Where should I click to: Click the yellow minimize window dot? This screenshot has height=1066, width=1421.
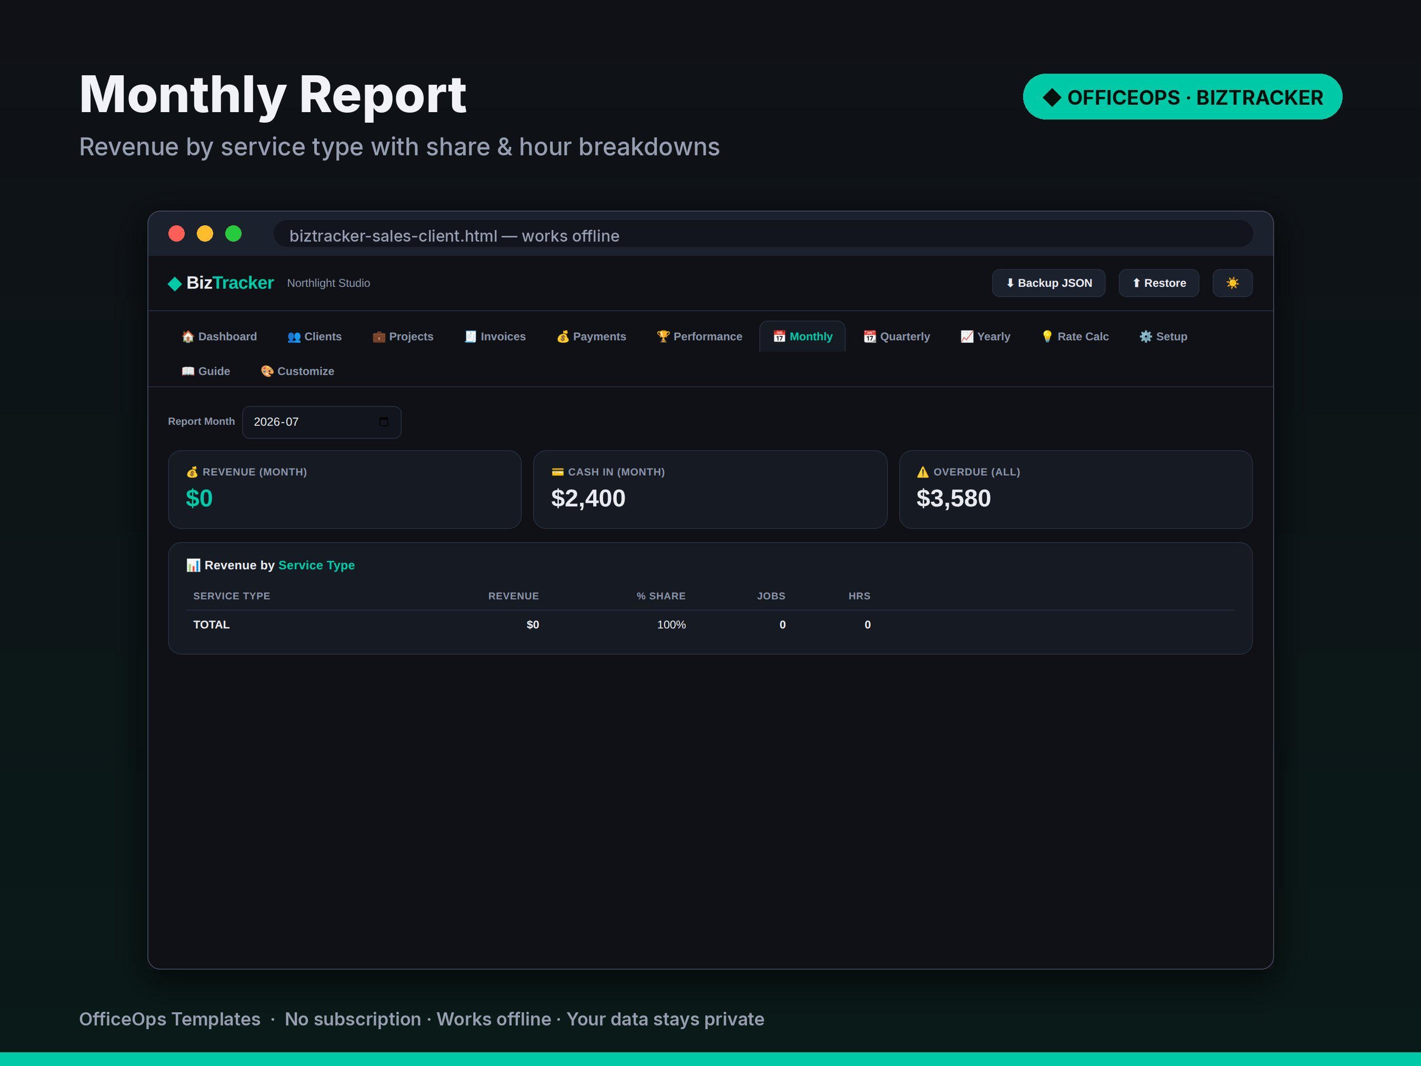pyautogui.click(x=205, y=233)
